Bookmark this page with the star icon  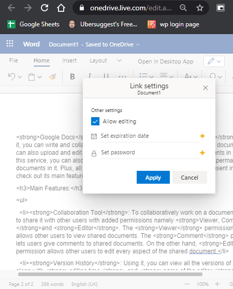click(x=200, y=8)
